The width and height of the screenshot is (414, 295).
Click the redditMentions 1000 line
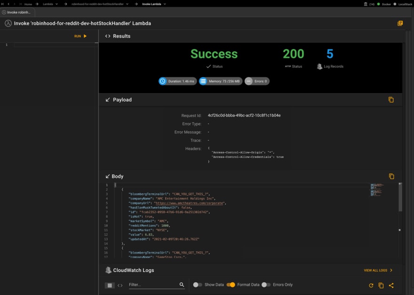pyautogui.click(x=149, y=225)
